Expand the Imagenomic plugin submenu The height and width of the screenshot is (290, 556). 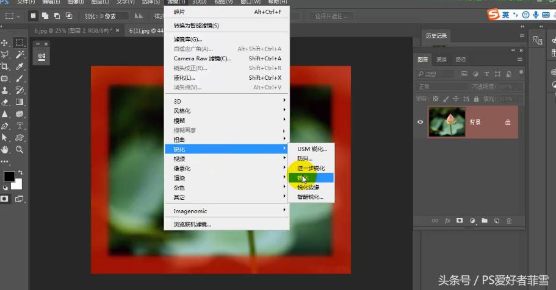coord(227,211)
